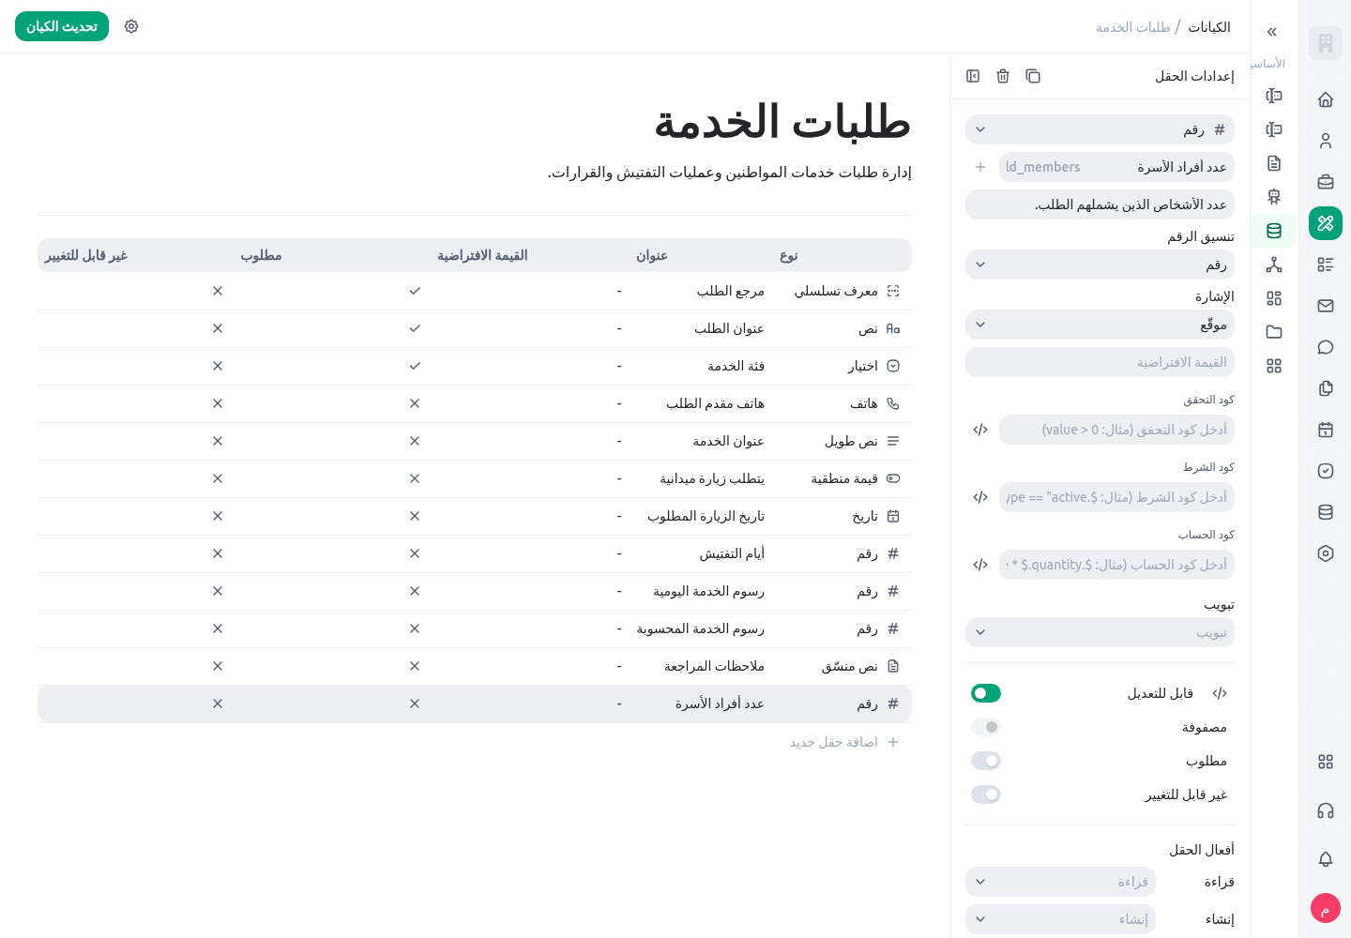Select the مرجع الطلب field row
The image size is (1351, 938).
pos(475,291)
